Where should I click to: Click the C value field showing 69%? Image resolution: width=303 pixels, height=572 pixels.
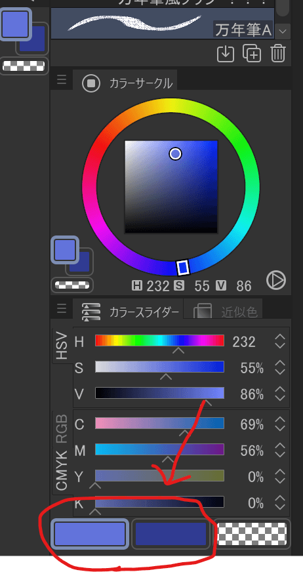(x=252, y=424)
